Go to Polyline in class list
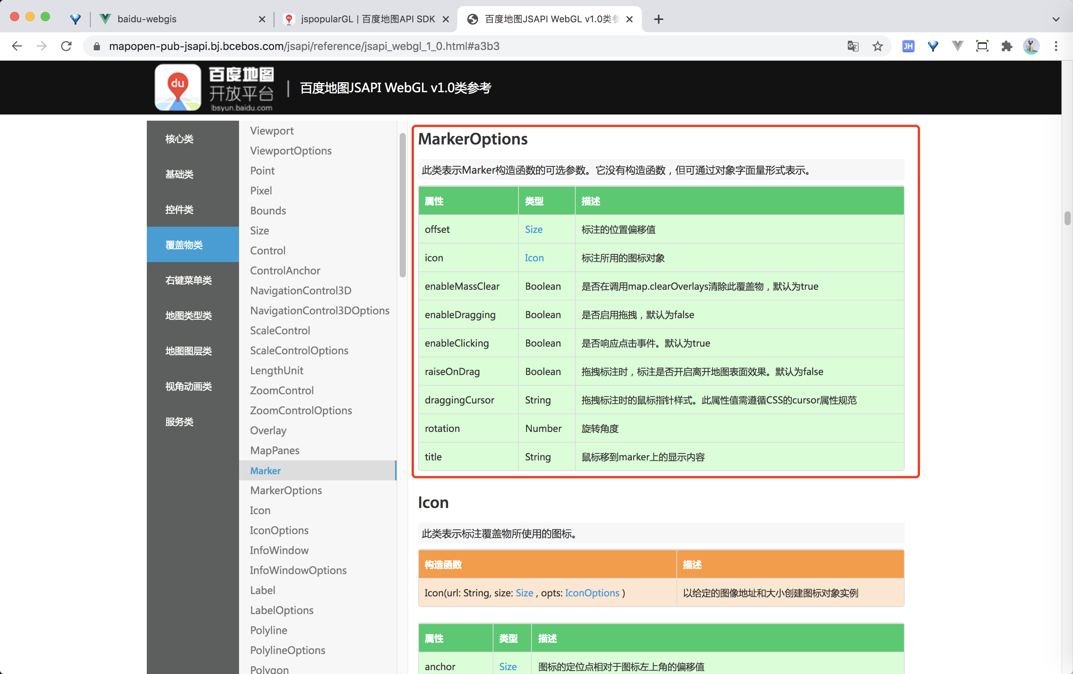Screen dimensions: 1073x674 coord(268,630)
